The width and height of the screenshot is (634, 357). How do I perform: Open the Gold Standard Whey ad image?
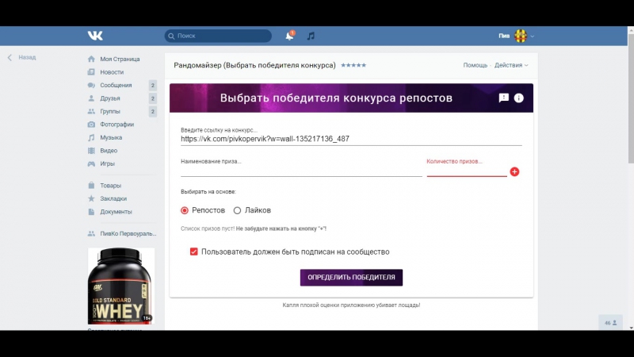point(121,286)
